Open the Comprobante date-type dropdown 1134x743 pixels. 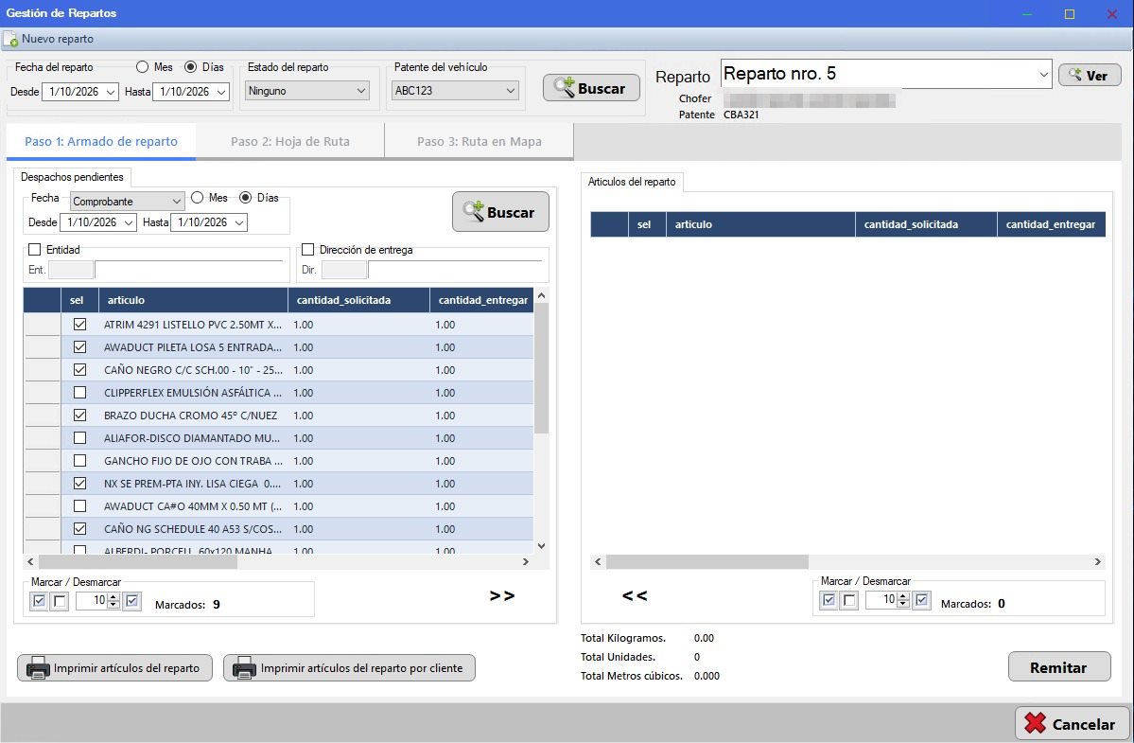pyautogui.click(x=128, y=201)
